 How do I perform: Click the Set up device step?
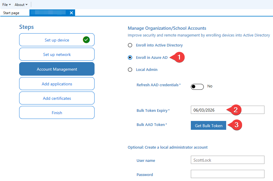(57, 39)
